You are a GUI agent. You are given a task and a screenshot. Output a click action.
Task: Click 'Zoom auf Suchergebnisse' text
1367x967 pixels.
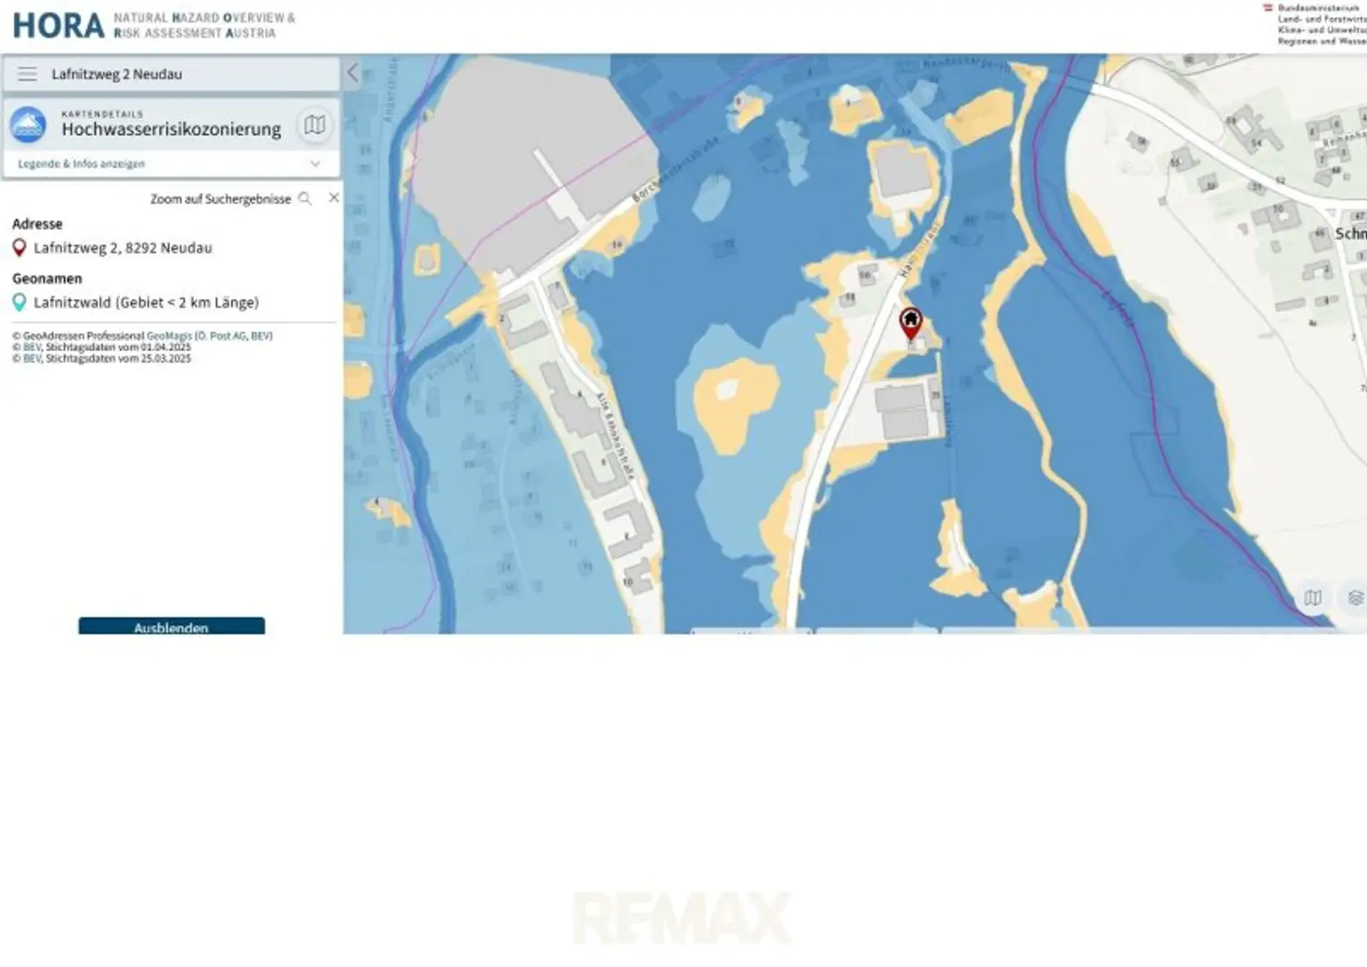[220, 199]
